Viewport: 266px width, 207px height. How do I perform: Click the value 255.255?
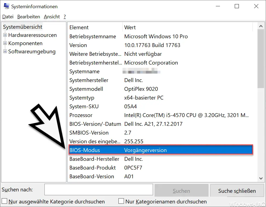pos(134,141)
